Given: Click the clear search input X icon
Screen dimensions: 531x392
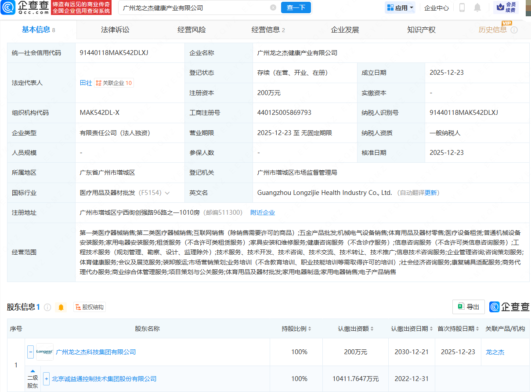Looking at the screenshot, I should (x=273, y=7).
